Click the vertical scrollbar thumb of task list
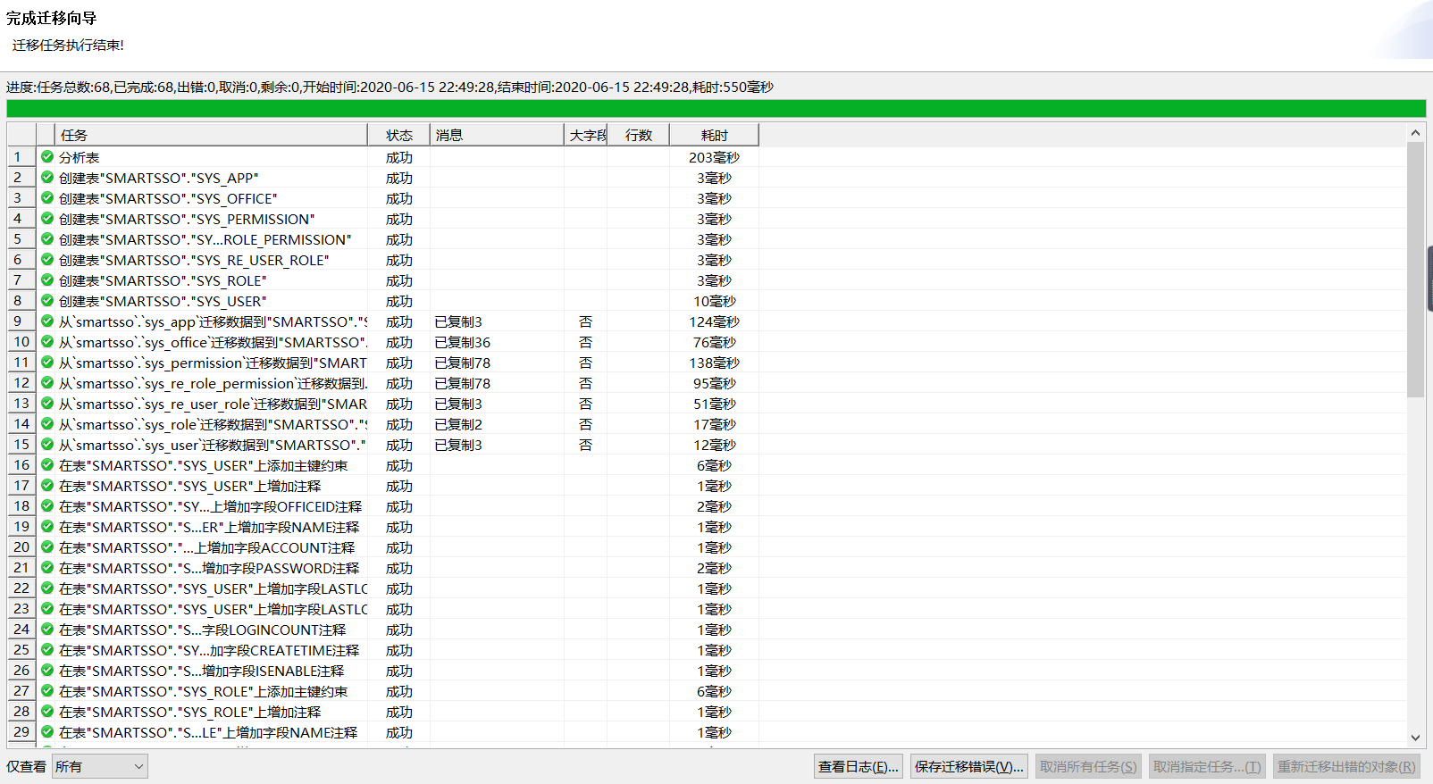1433x784 pixels. 1415,269
